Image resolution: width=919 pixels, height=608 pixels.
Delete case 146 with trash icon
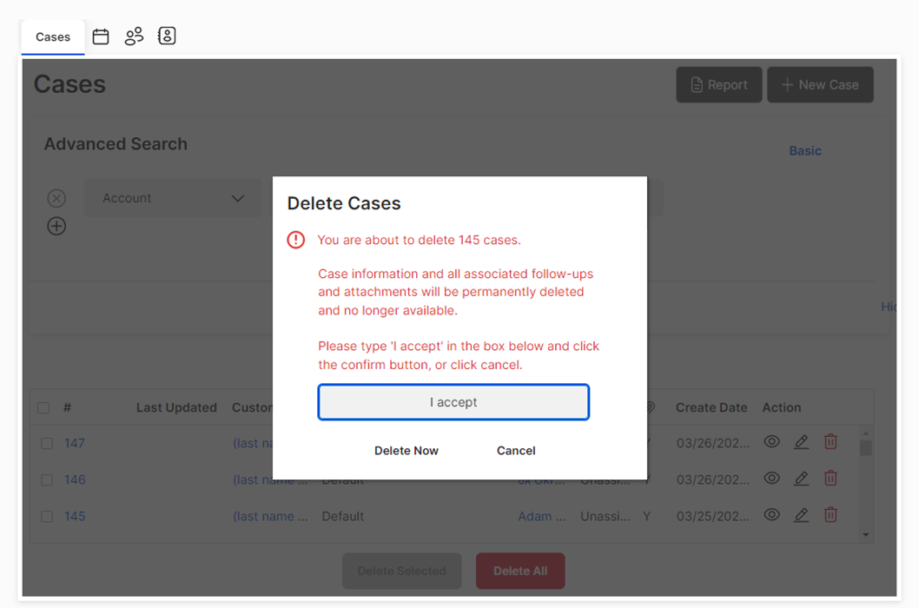(830, 479)
